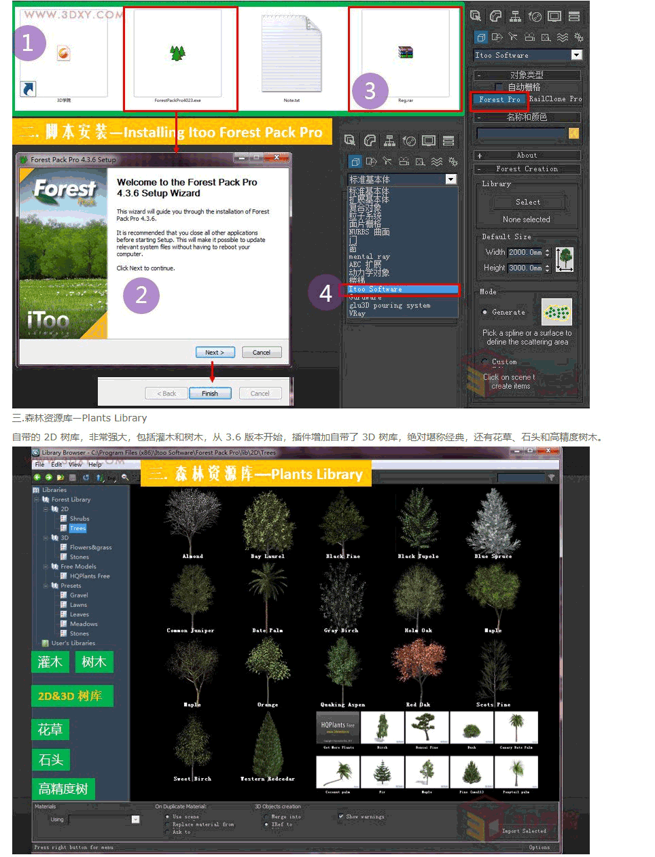655x857 pixels.
Task: Select the XRef to radio option
Action: coord(266,824)
